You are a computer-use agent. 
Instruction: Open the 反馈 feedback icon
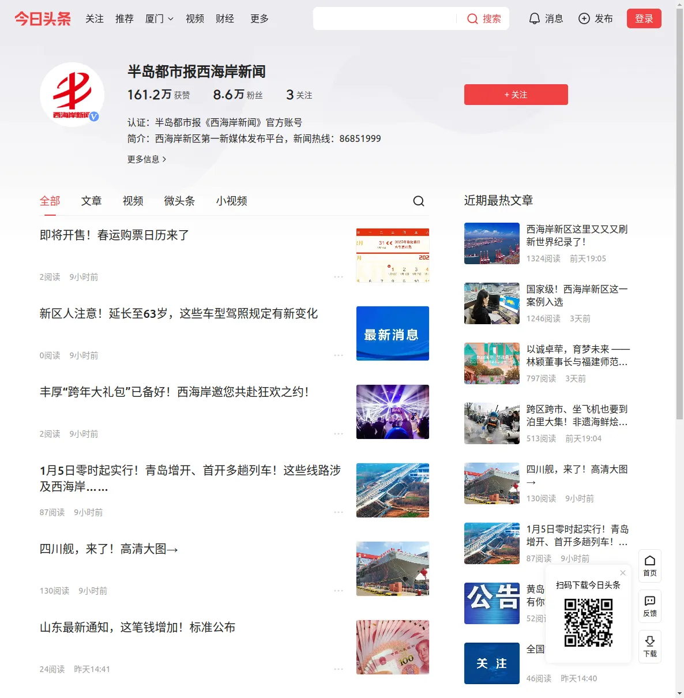(650, 606)
